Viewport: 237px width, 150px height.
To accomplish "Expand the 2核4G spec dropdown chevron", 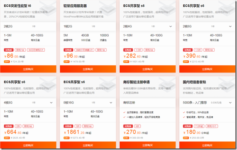I will (171, 26).
